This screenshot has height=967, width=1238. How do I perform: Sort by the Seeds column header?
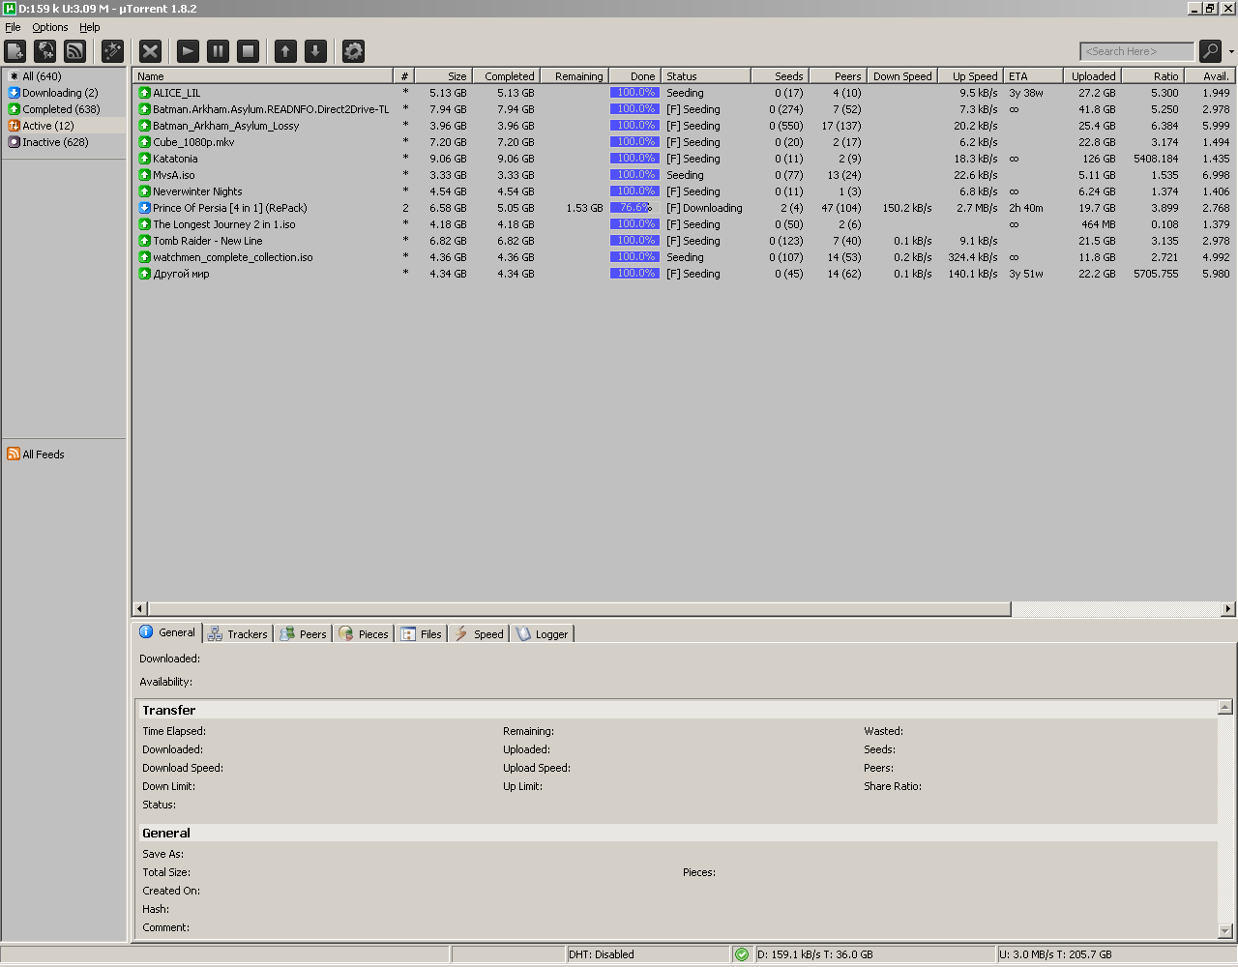tap(779, 76)
